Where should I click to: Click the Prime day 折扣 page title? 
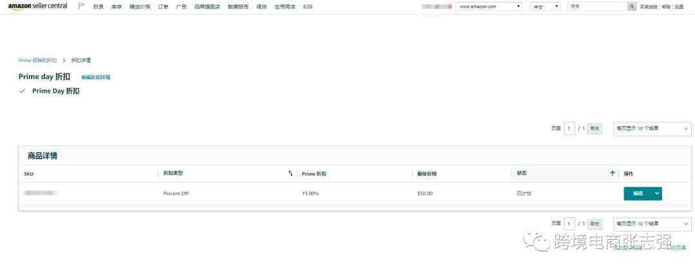44,77
